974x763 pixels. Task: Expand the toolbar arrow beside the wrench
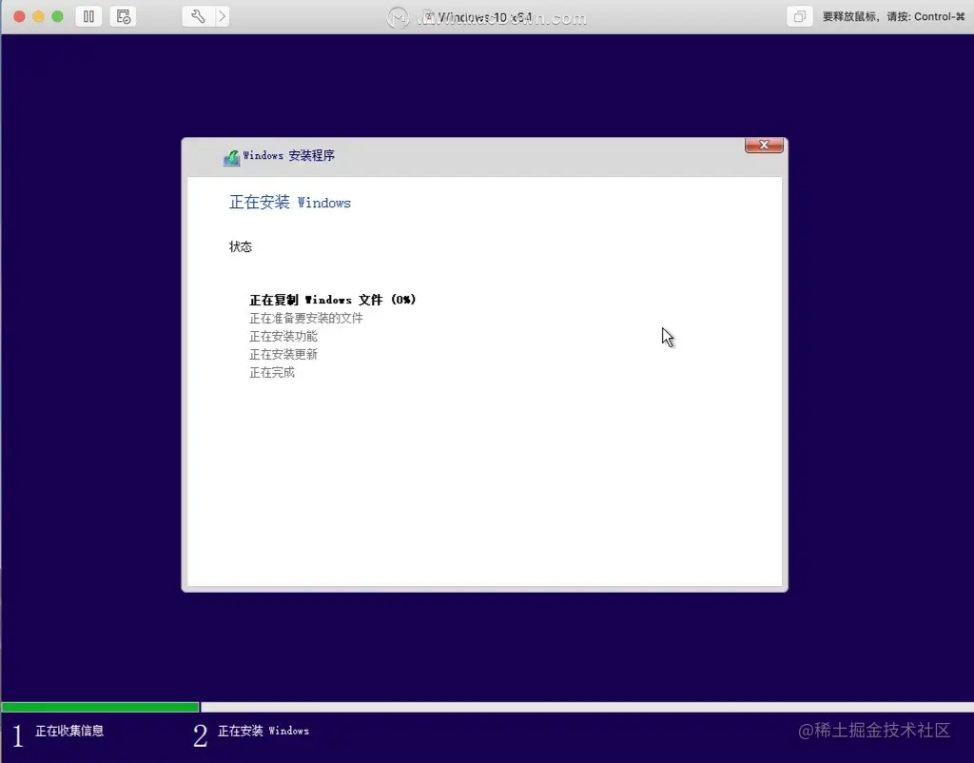coord(222,16)
